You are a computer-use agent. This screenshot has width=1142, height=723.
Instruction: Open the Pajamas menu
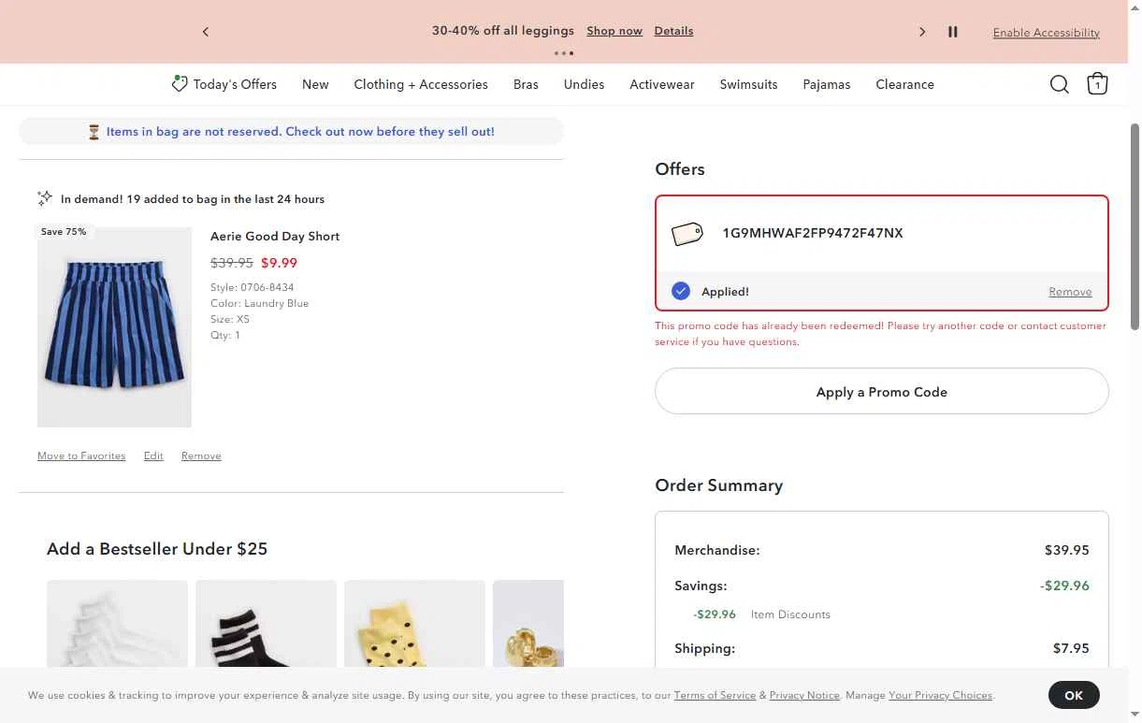click(x=827, y=84)
